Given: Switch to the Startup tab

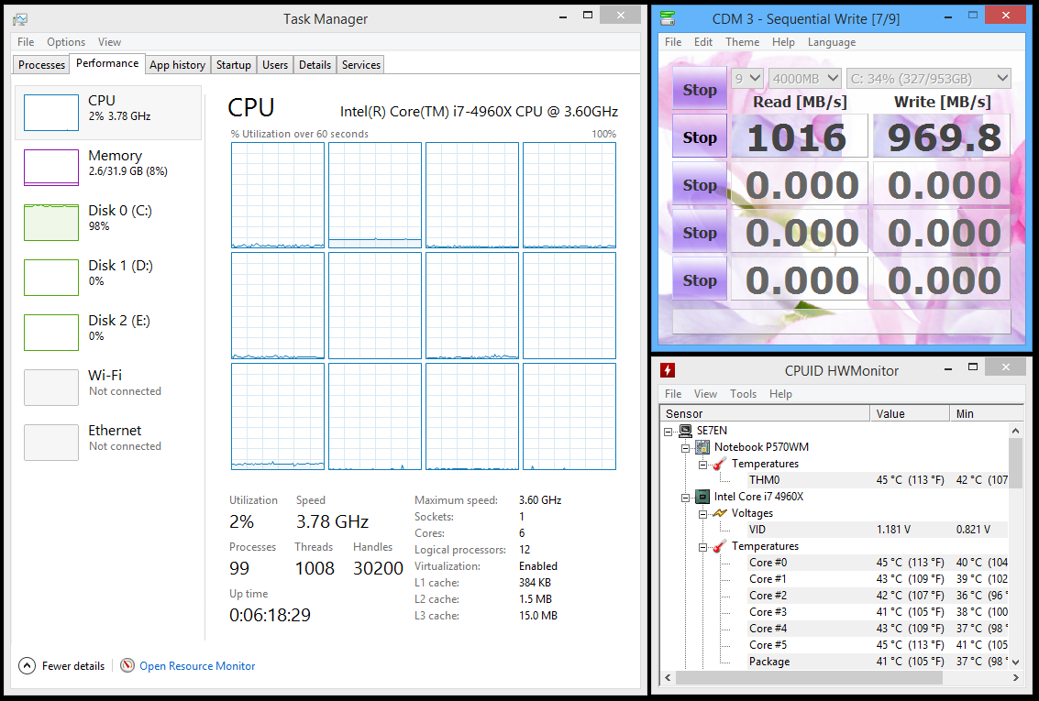Looking at the screenshot, I should (x=233, y=65).
